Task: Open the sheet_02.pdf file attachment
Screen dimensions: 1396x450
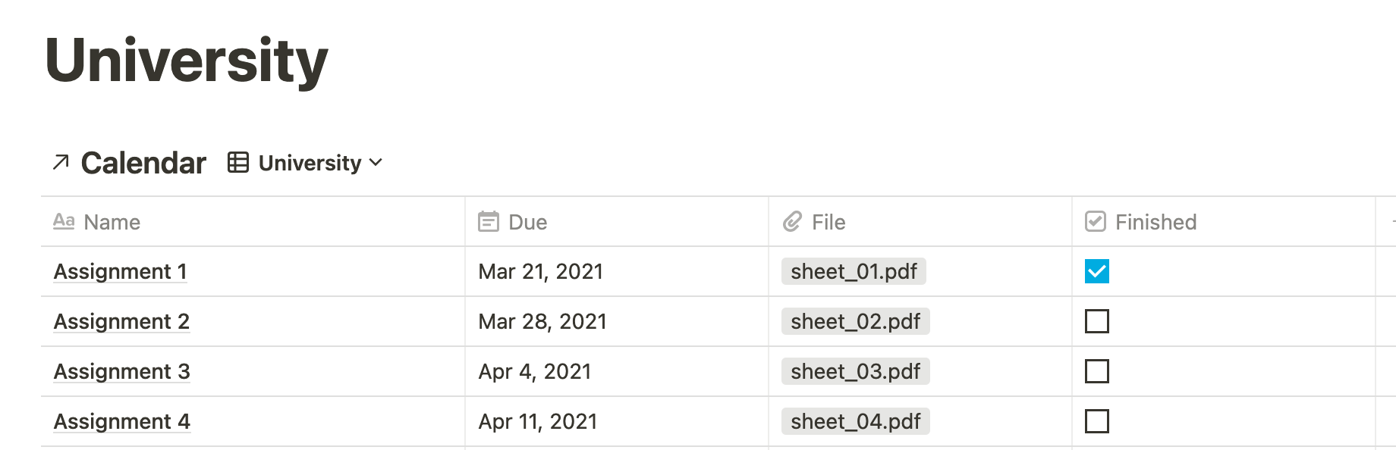Action: [855, 321]
